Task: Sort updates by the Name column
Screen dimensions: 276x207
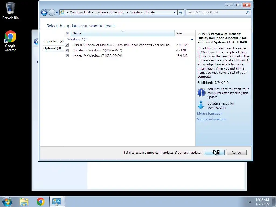Action: click(x=123, y=33)
